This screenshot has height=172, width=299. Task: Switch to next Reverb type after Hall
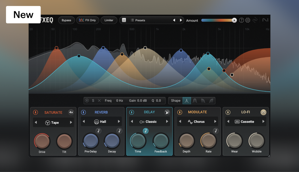[119, 121]
